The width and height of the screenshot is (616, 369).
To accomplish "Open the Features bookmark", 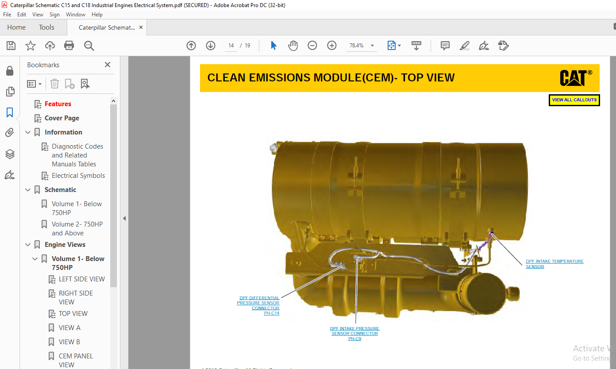I will (58, 104).
